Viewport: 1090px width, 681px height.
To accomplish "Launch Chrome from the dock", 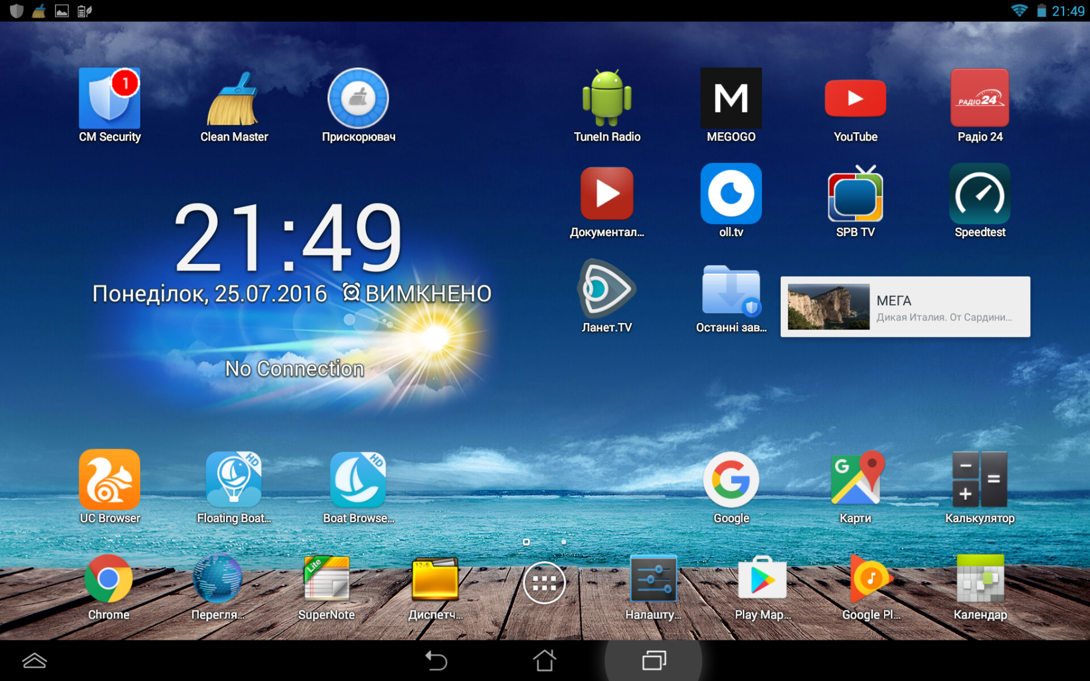I will point(109,580).
